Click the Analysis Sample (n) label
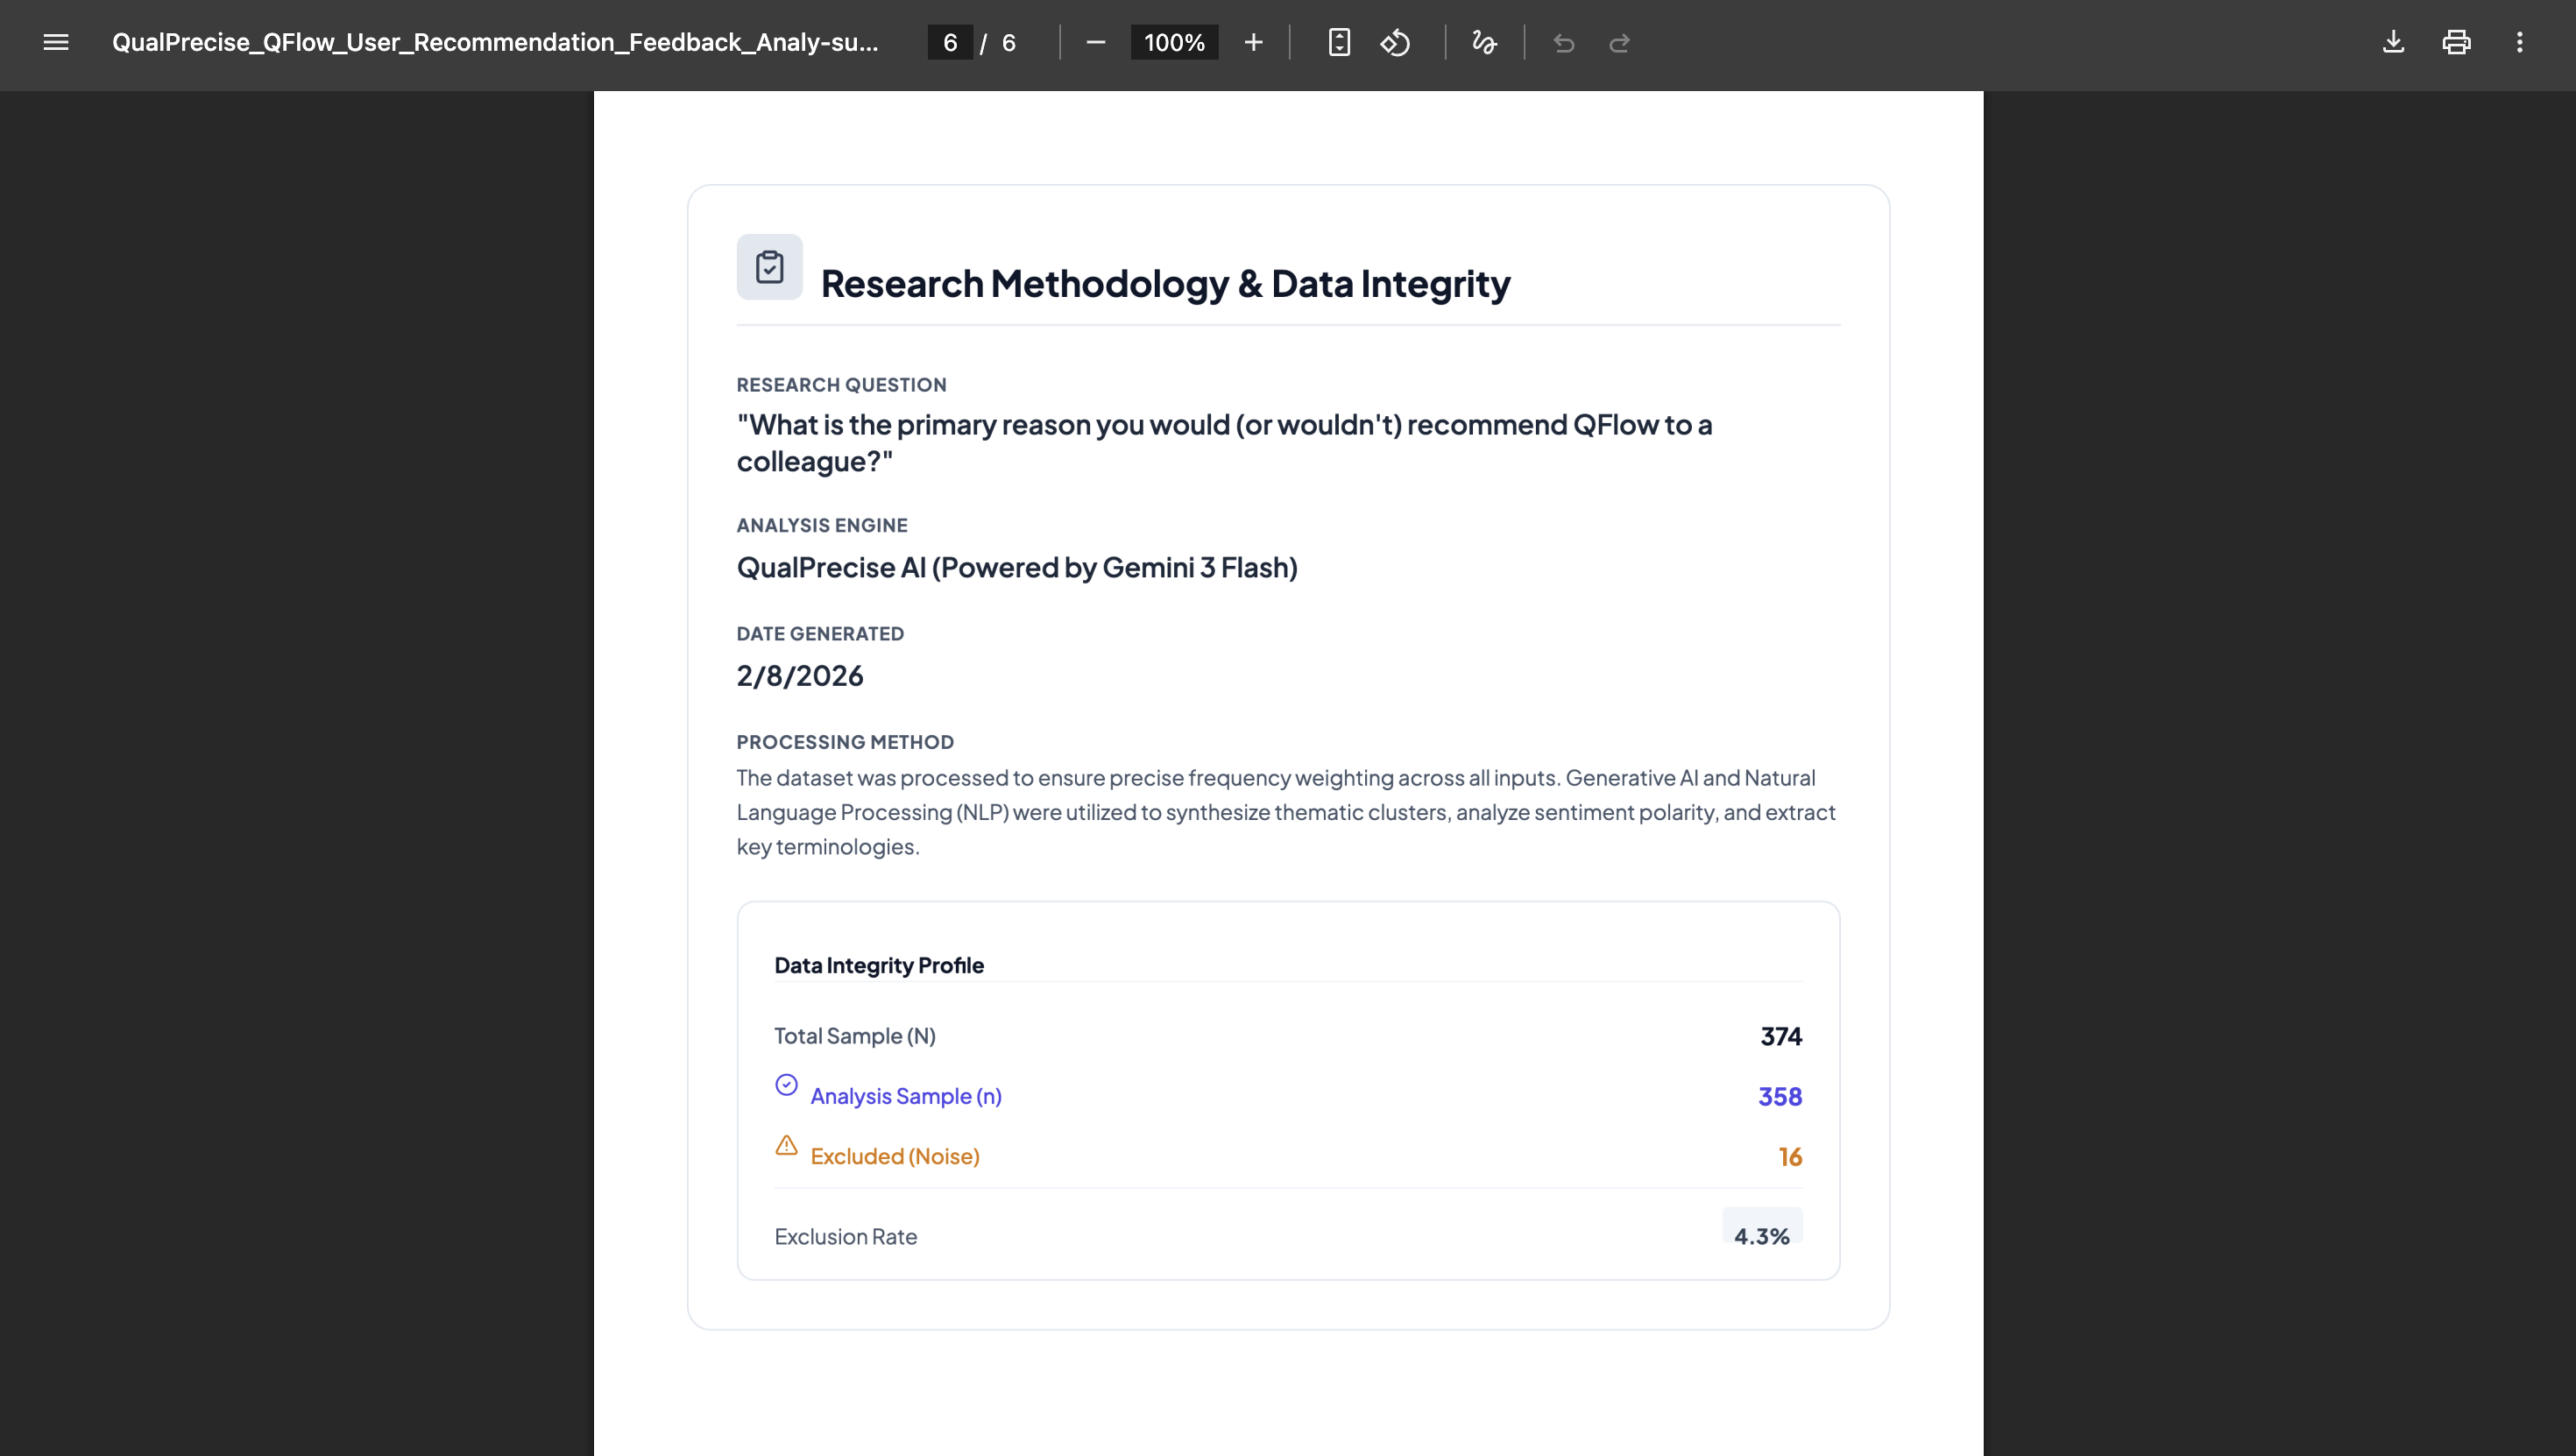 tap(905, 1096)
